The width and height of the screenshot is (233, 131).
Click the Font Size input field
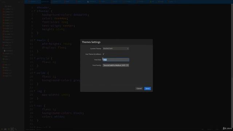point(116,60)
